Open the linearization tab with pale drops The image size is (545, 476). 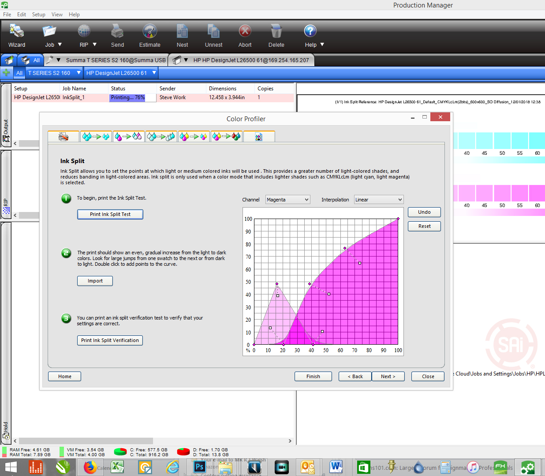161,137
